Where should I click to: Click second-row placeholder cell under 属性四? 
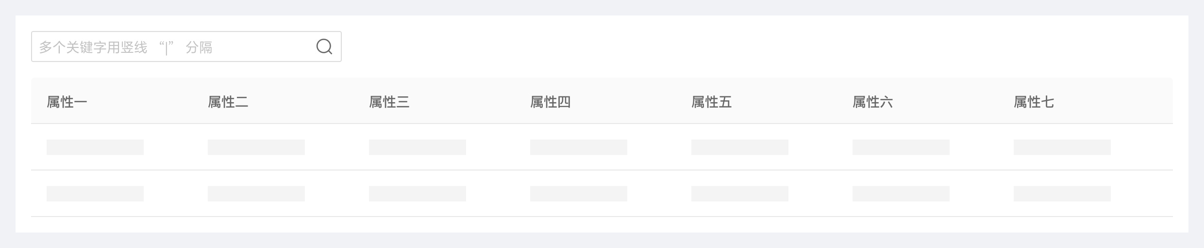click(579, 194)
